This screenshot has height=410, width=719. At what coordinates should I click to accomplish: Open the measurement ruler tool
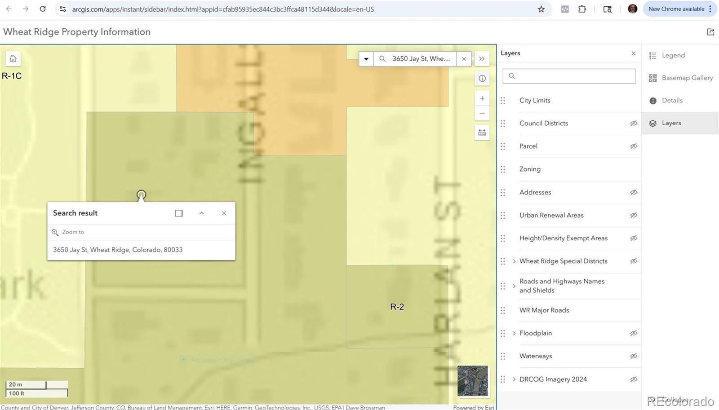(x=482, y=132)
